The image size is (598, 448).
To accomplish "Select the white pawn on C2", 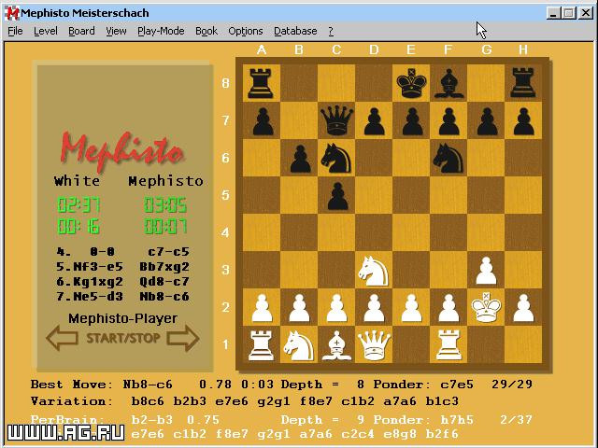I will coord(336,308).
